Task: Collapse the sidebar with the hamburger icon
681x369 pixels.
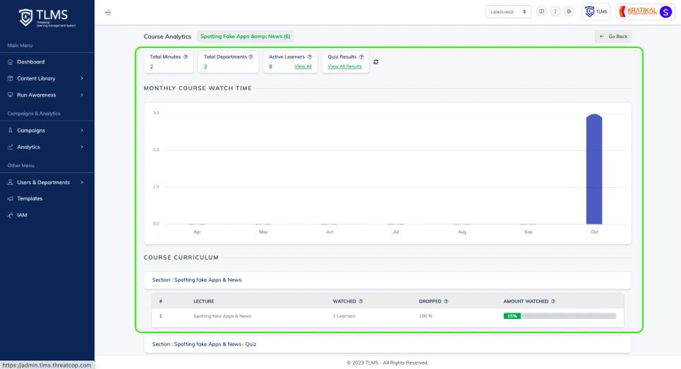Action: (108, 12)
